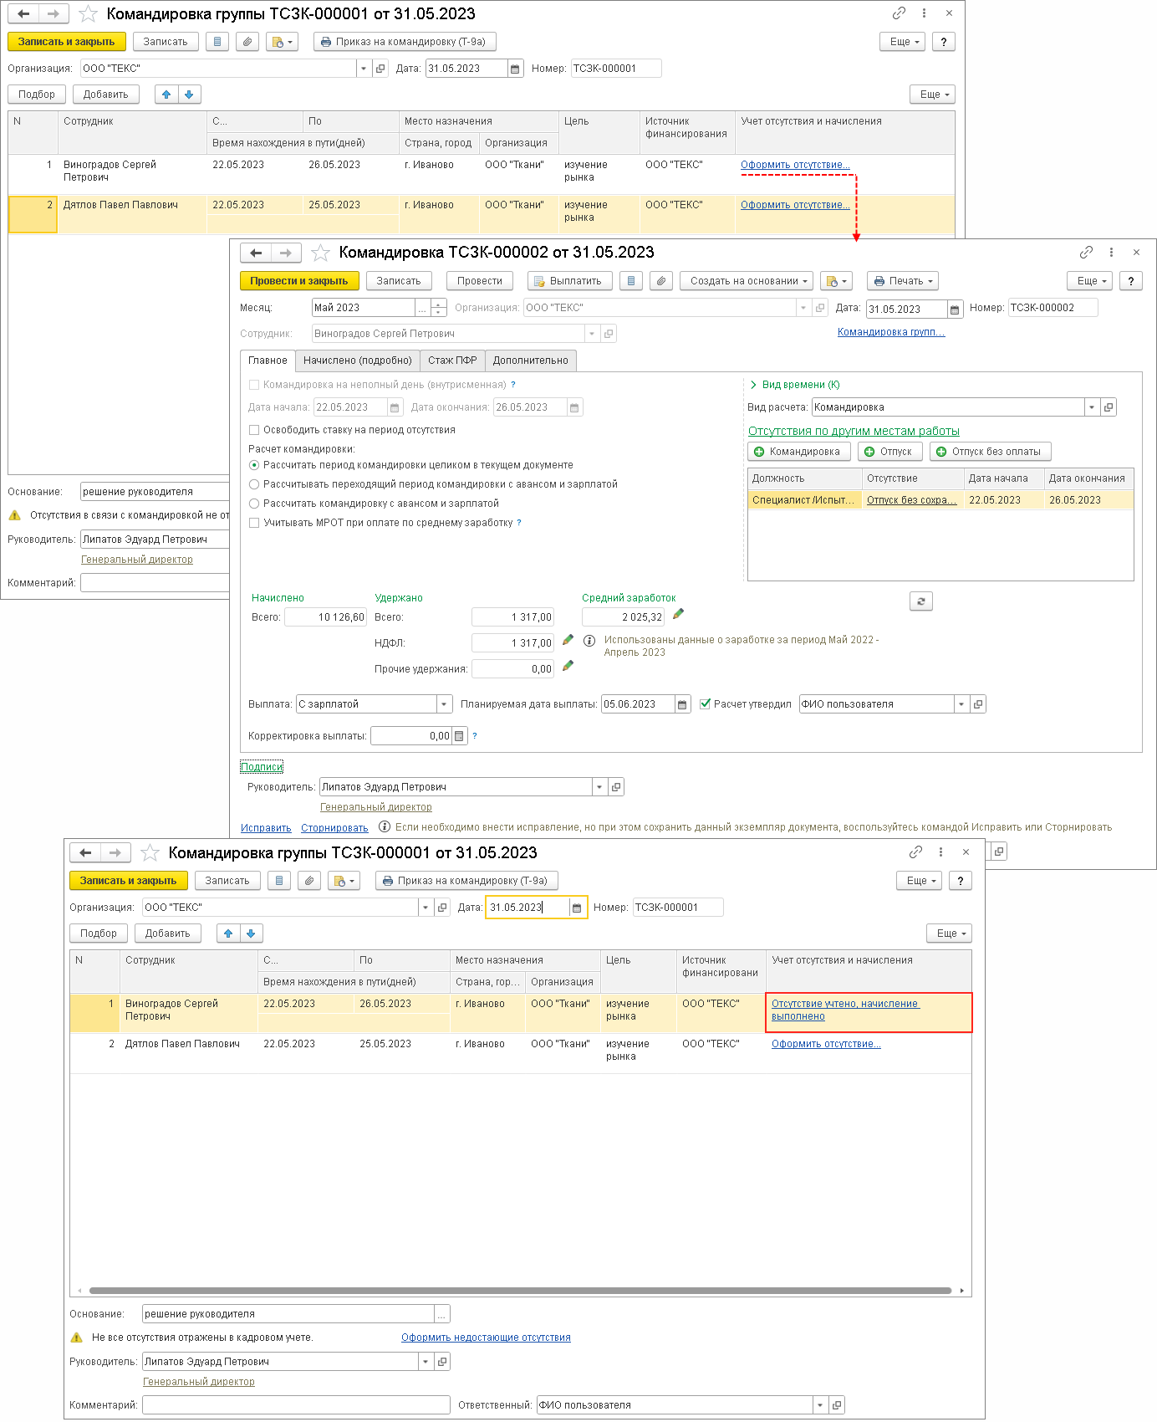Click document list icon next to Выплатить
1157x1422 pixels.
coord(631,281)
